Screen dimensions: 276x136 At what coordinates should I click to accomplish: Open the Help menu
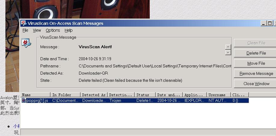point(69,30)
